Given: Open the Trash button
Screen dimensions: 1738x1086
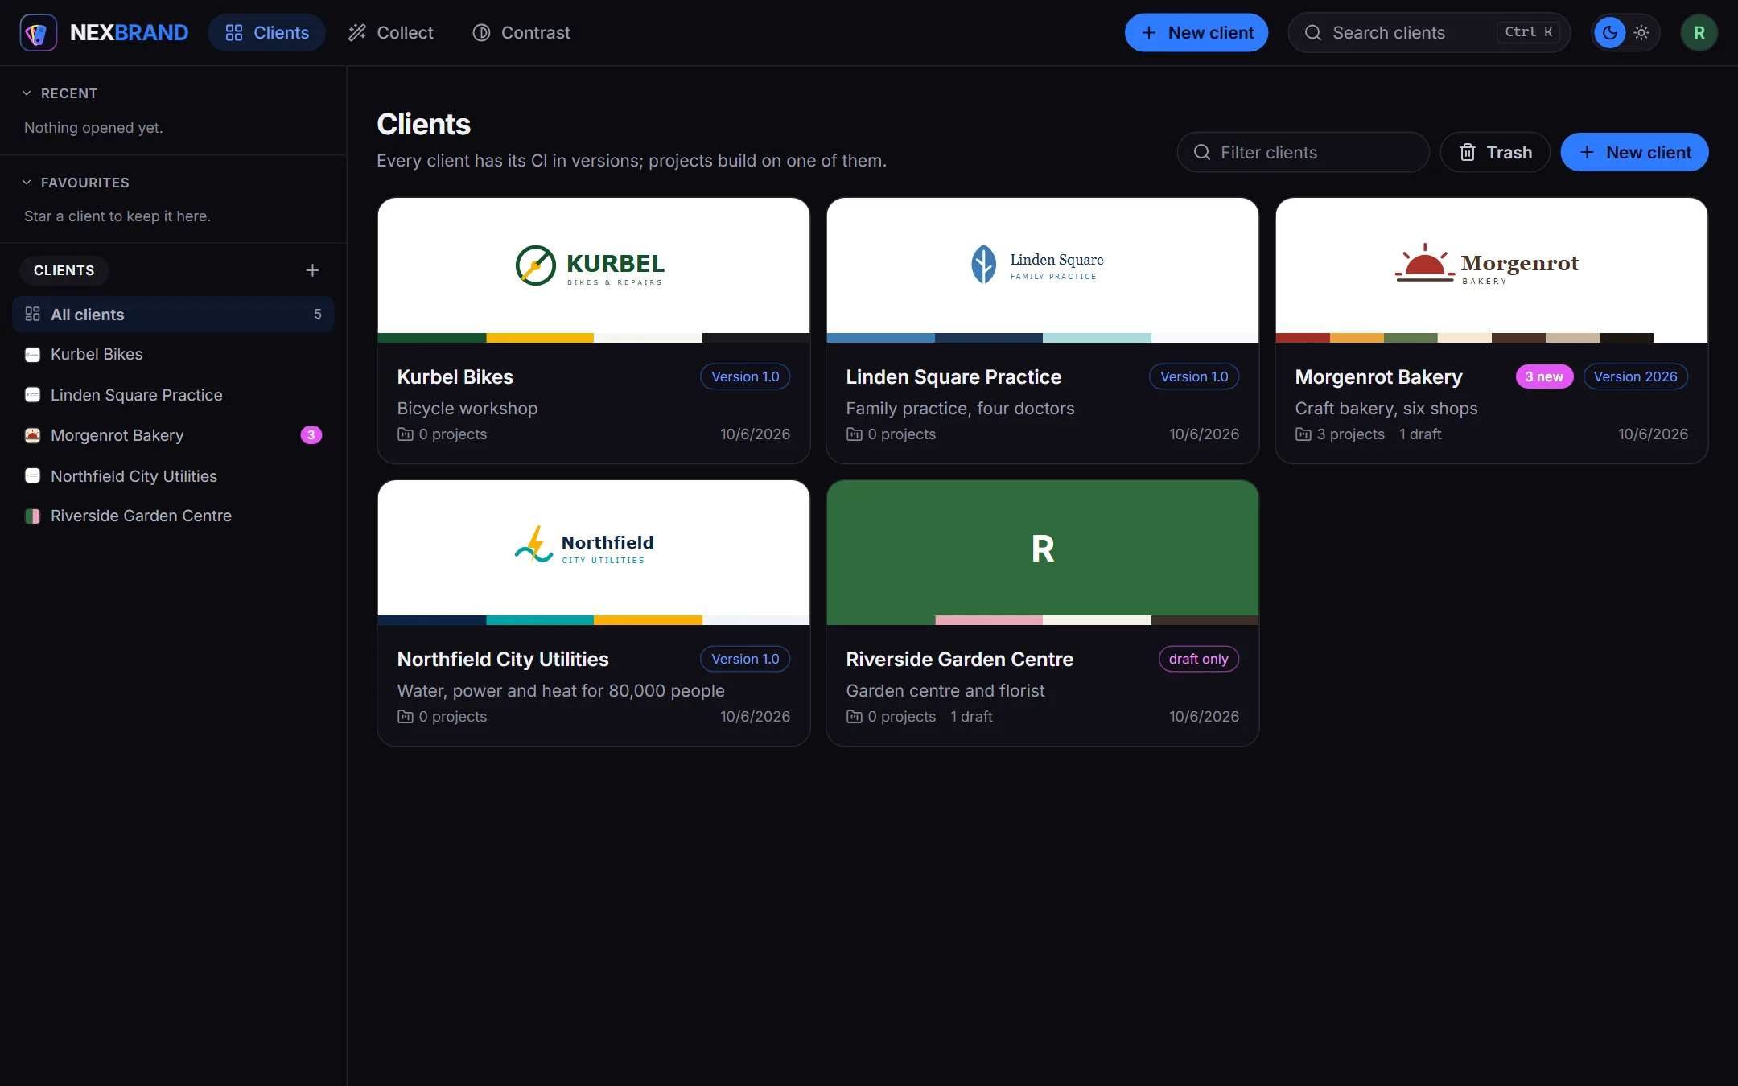Looking at the screenshot, I should pyautogui.click(x=1495, y=152).
